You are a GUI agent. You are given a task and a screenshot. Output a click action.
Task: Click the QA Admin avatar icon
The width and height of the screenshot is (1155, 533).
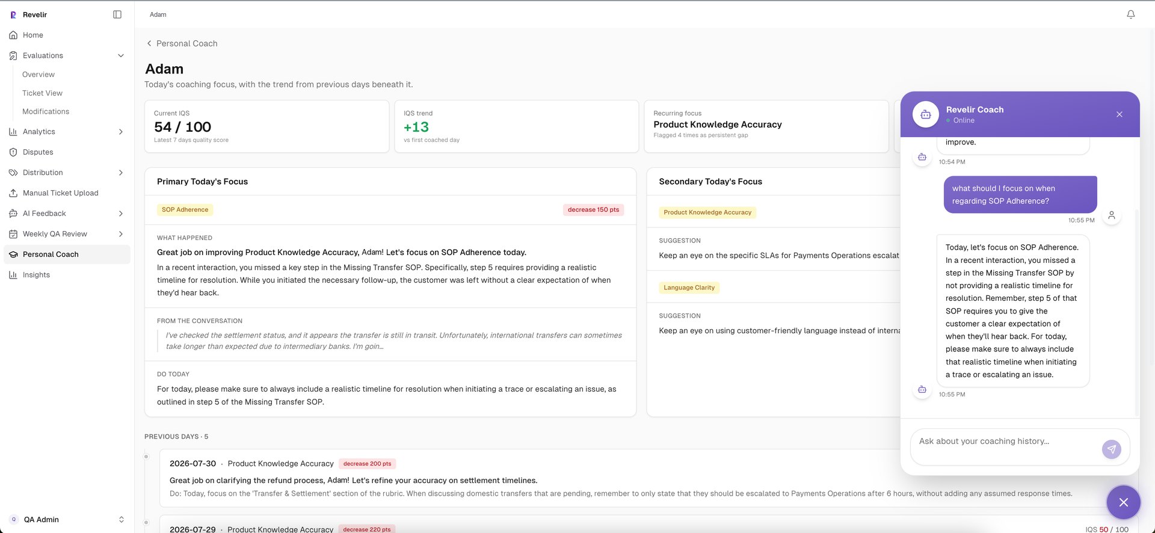14,519
